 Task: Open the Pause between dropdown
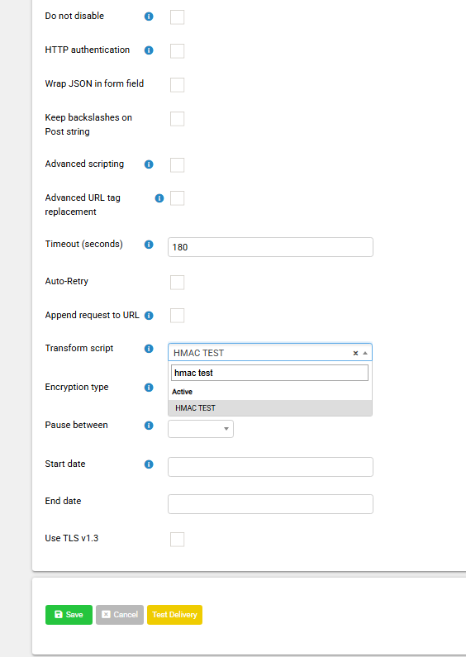(201, 429)
